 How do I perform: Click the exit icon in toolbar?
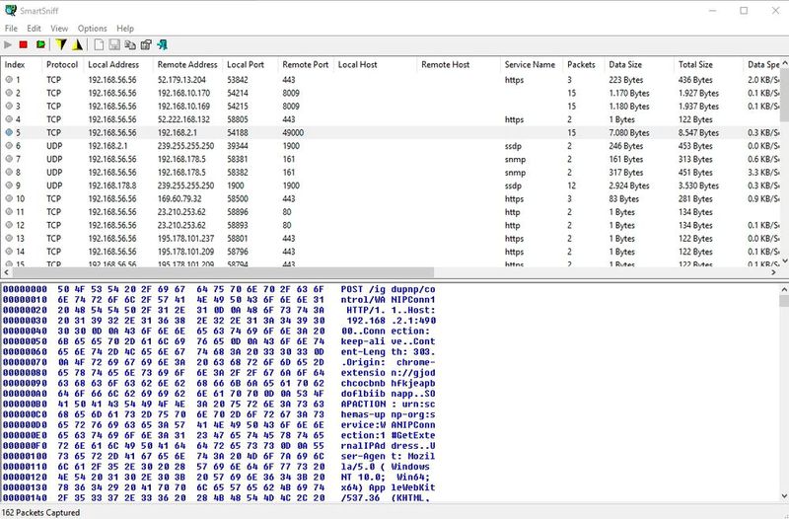click(x=162, y=44)
